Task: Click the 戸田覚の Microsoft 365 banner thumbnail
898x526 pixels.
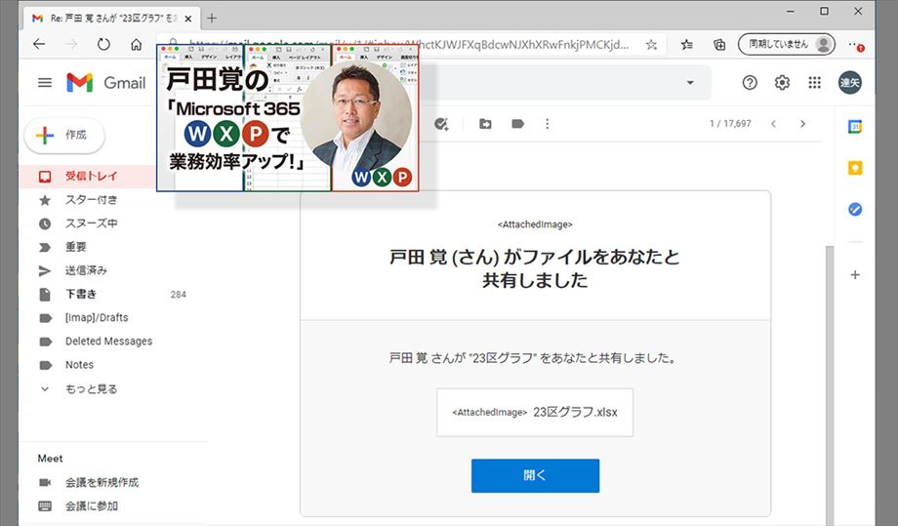Action: (288, 118)
